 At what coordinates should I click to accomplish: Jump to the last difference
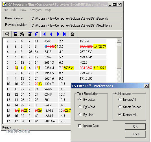65,34
